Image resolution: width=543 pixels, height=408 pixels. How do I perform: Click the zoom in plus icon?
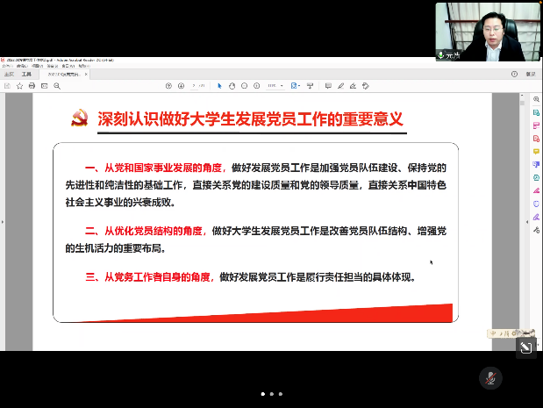pos(257,86)
